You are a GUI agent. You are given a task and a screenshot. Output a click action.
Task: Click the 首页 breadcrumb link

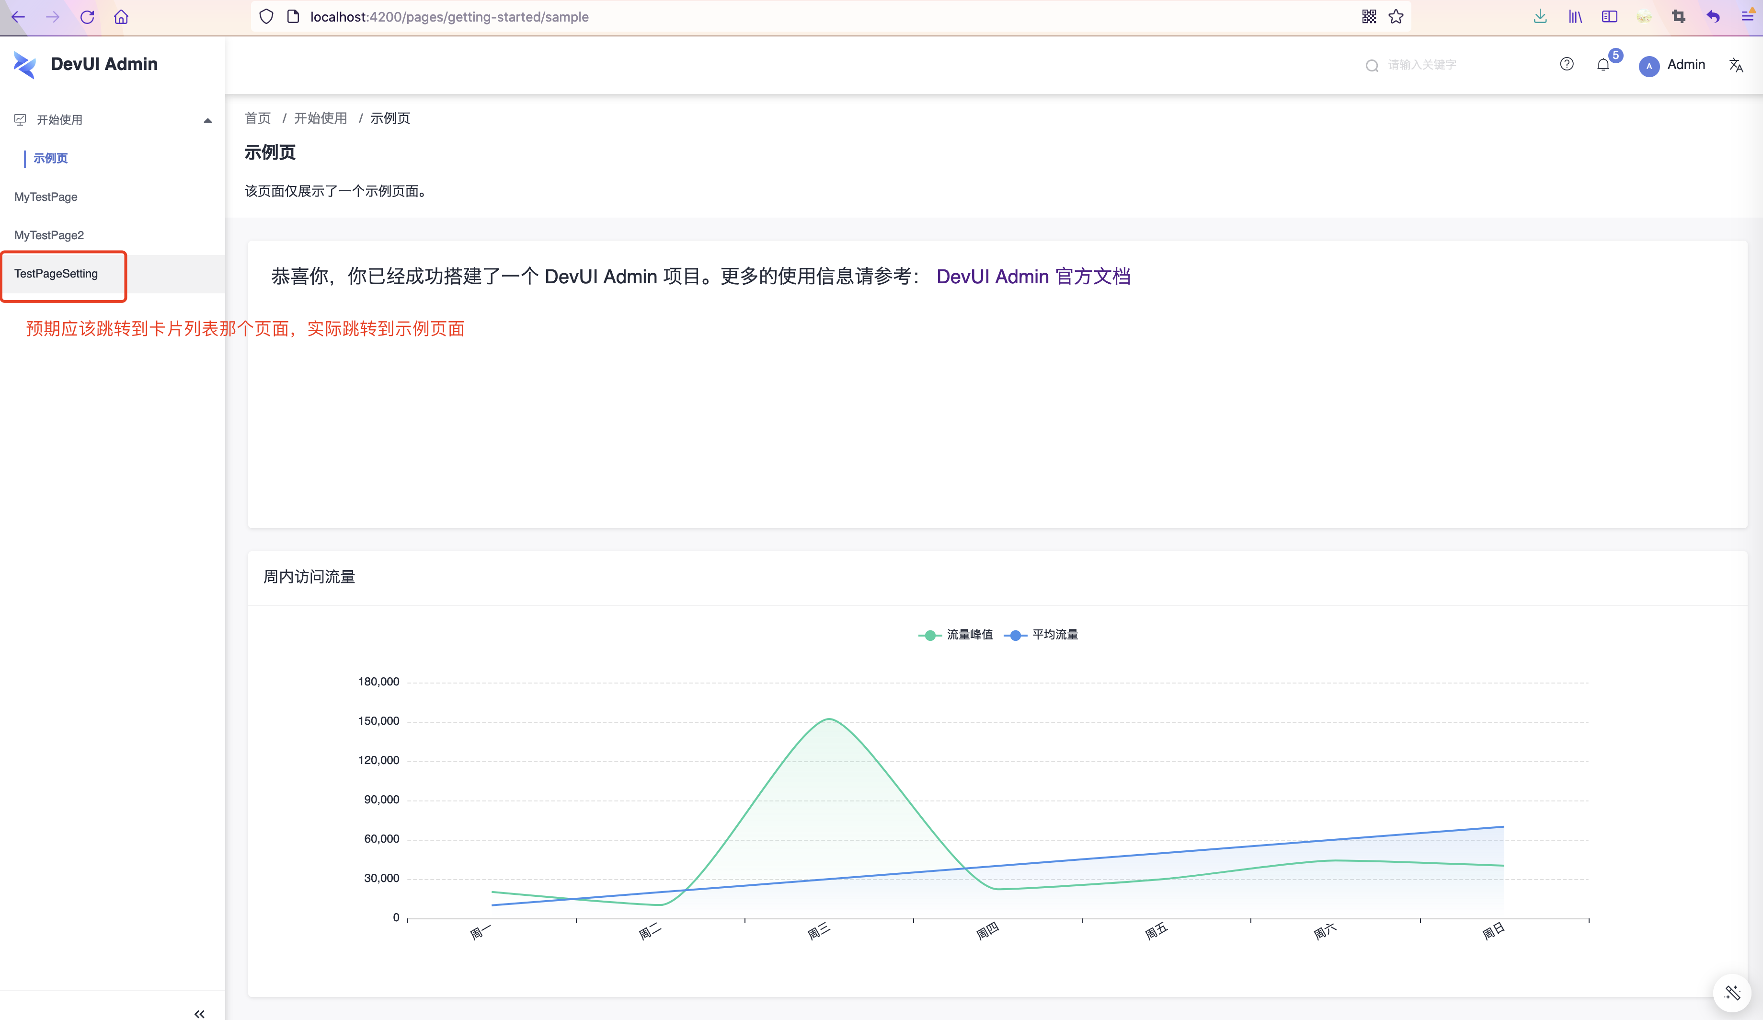[257, 118]
